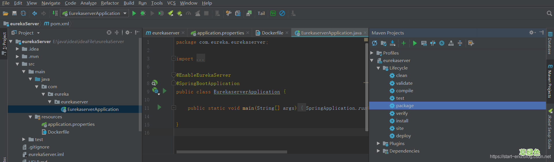Run EurekaserverApplication with the green play button
The height and width of the screenshot is (162, 554).
pyautogui.click(x=134, y=13)
